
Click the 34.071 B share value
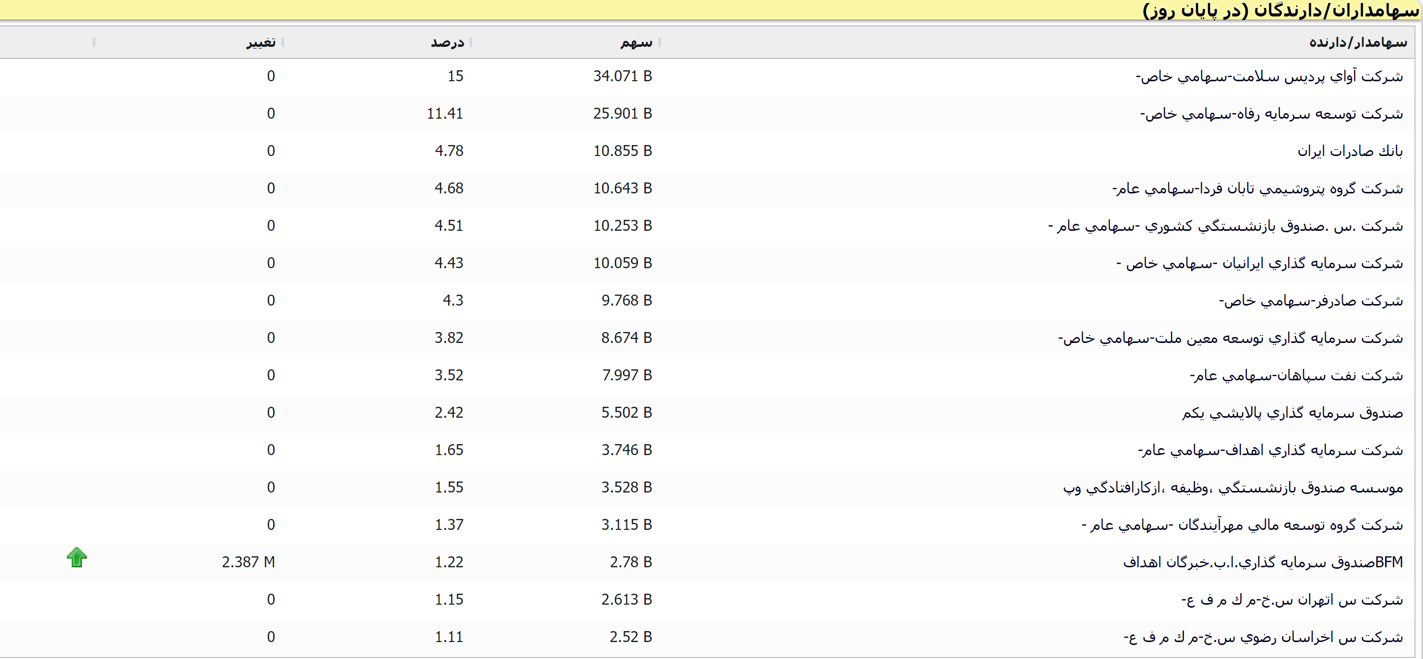click(x=622, y=76)
